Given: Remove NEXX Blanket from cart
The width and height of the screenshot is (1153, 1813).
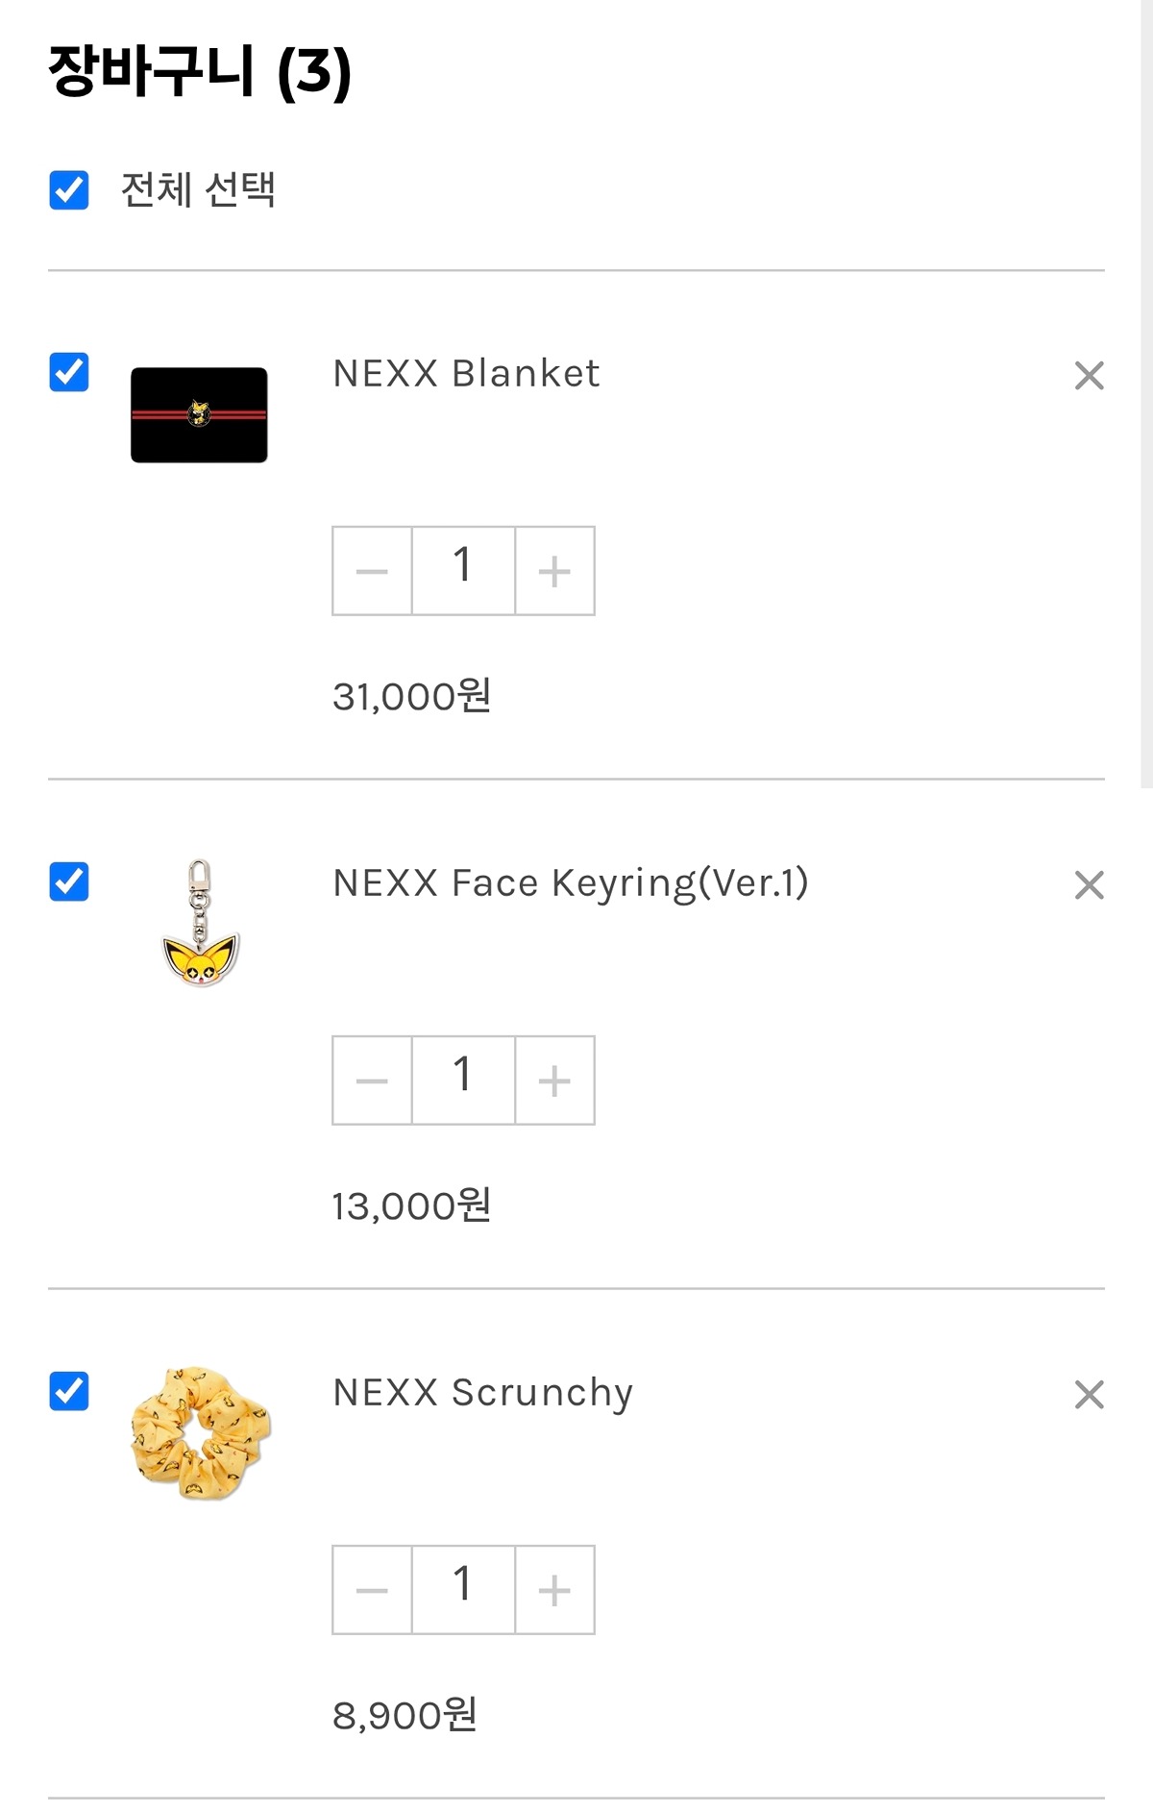Looking at the screenshot, I should (1089, 376).
